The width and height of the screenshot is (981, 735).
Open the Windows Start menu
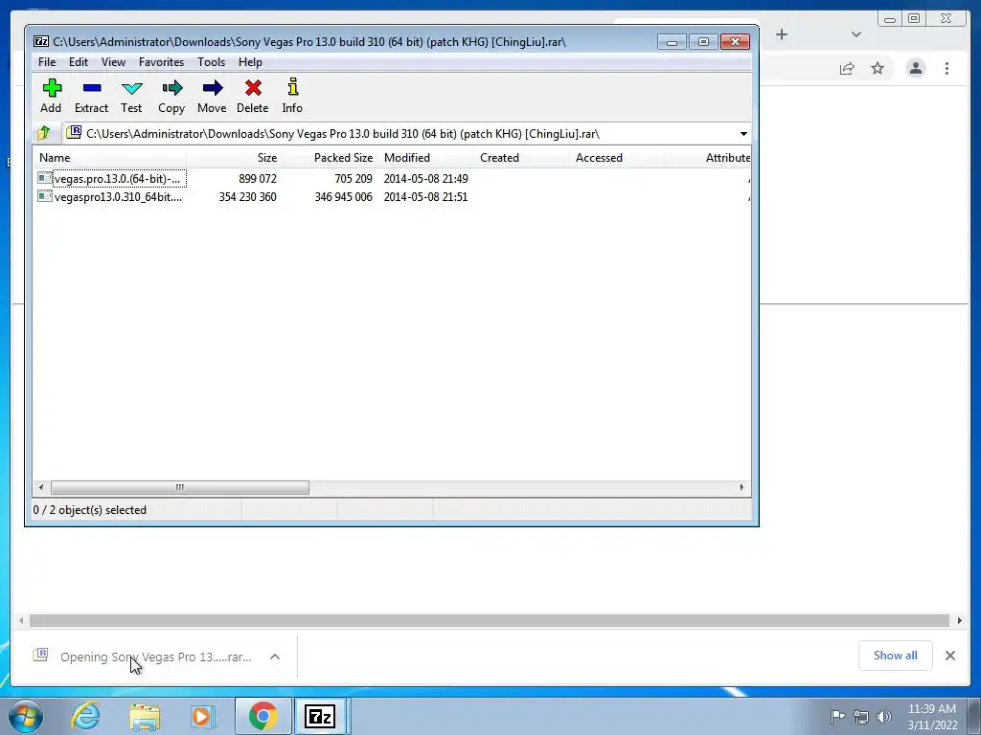(25, 716)
